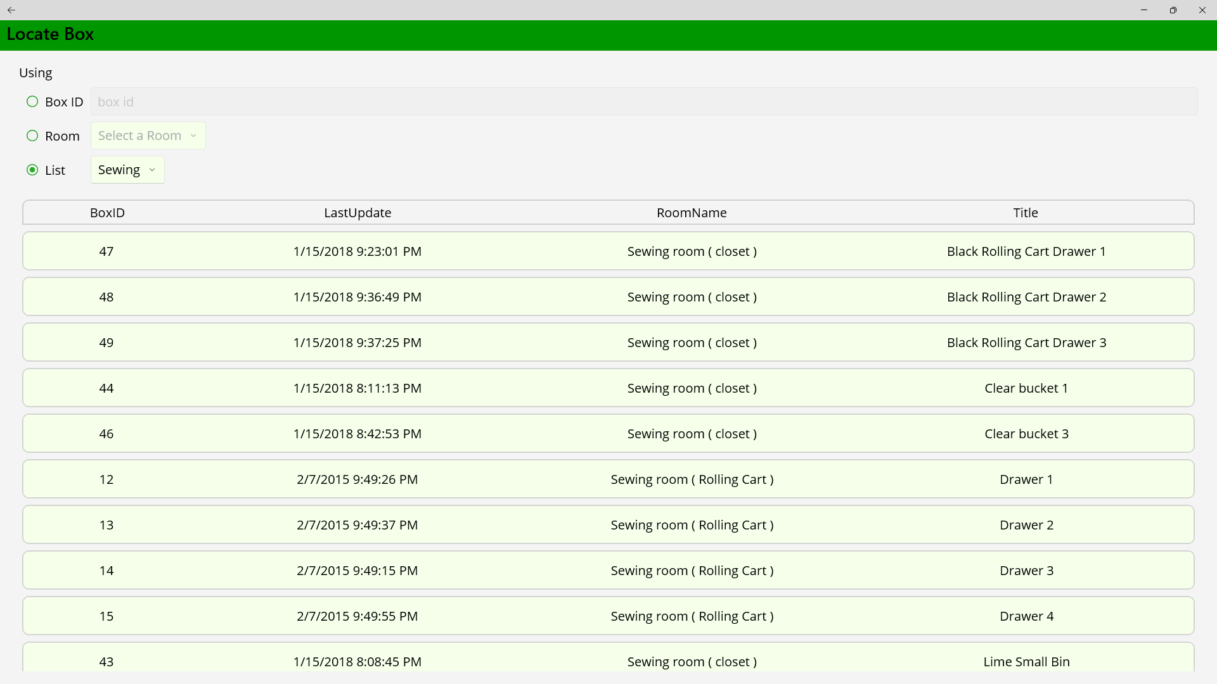Click the Title column header
The height and width of the screenshot is (684, 1217).
coord(1026,213)
